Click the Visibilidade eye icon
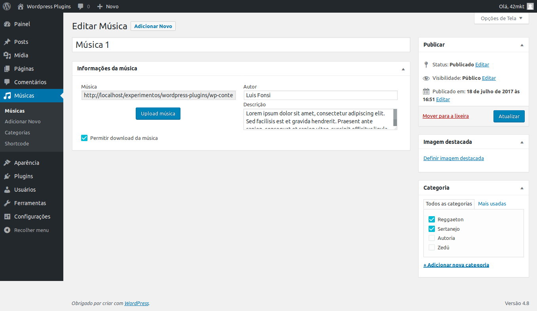Viewport: 537px width, 311px height. click(x=426, y=78)
